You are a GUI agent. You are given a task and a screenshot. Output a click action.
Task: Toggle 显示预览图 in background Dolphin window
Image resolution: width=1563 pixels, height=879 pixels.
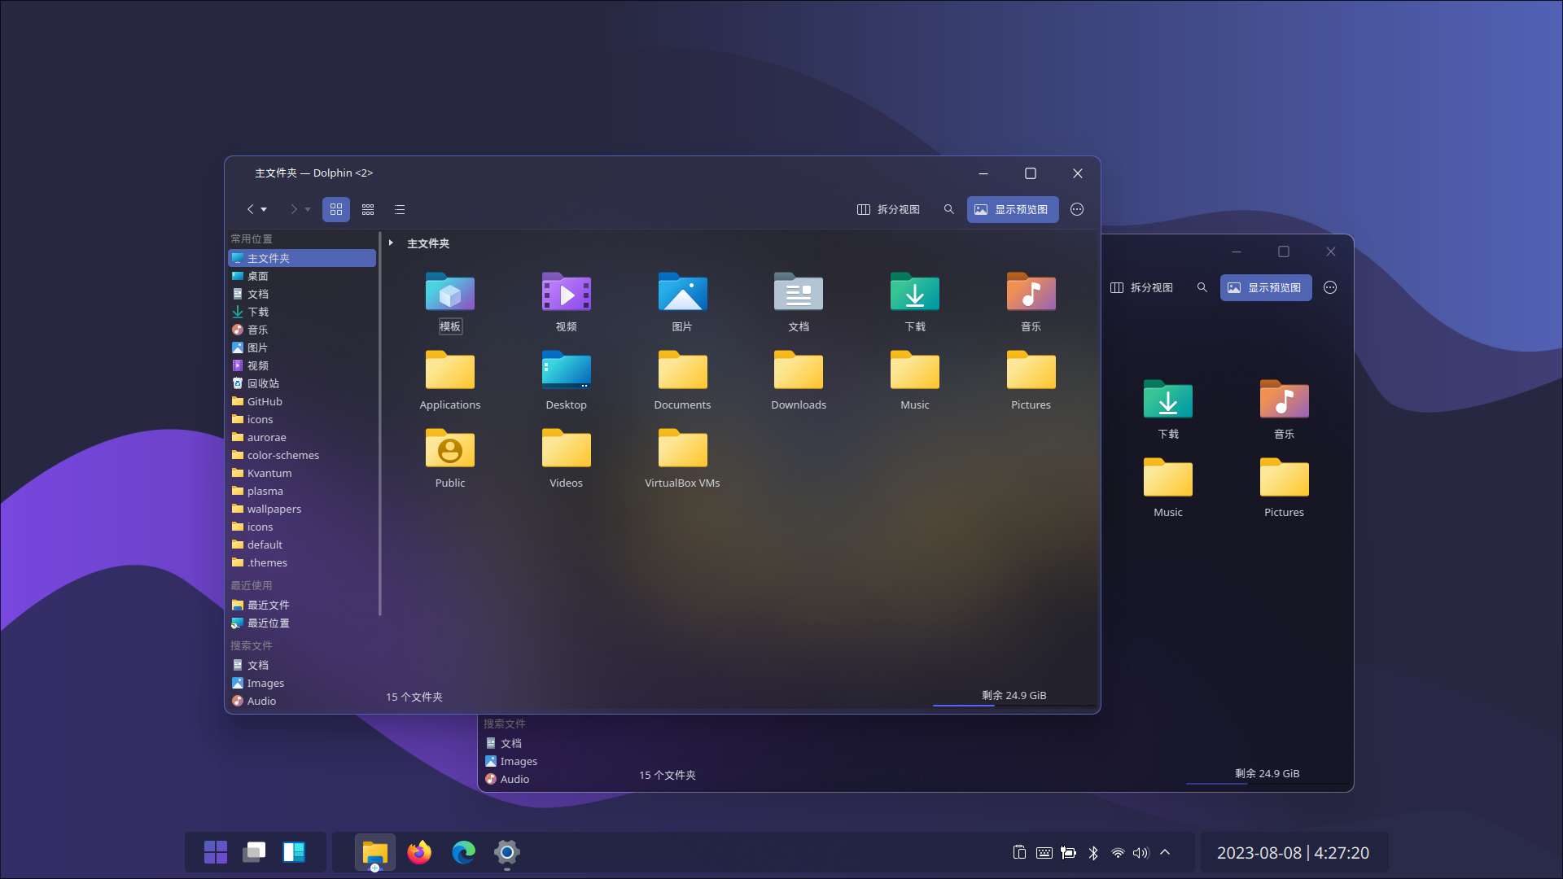click(1266, 287)
